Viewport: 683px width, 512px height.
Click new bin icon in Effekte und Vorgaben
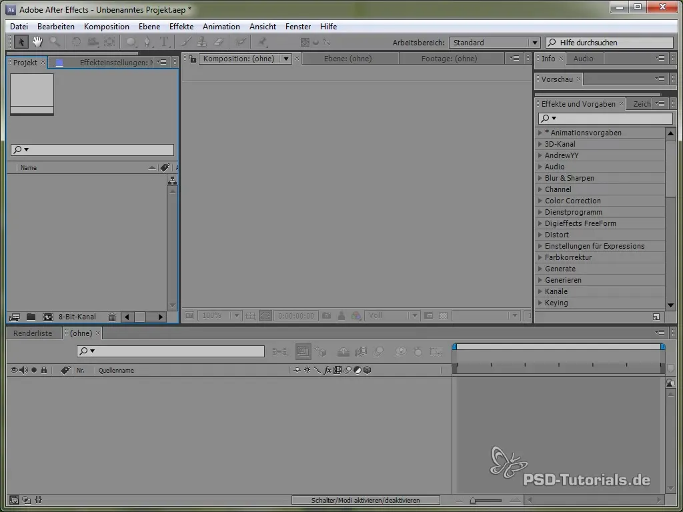coord(656,317)
